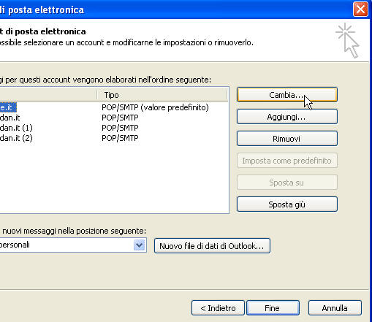
Task: Click the empty area of the accounts list
Action: (114, 177)
